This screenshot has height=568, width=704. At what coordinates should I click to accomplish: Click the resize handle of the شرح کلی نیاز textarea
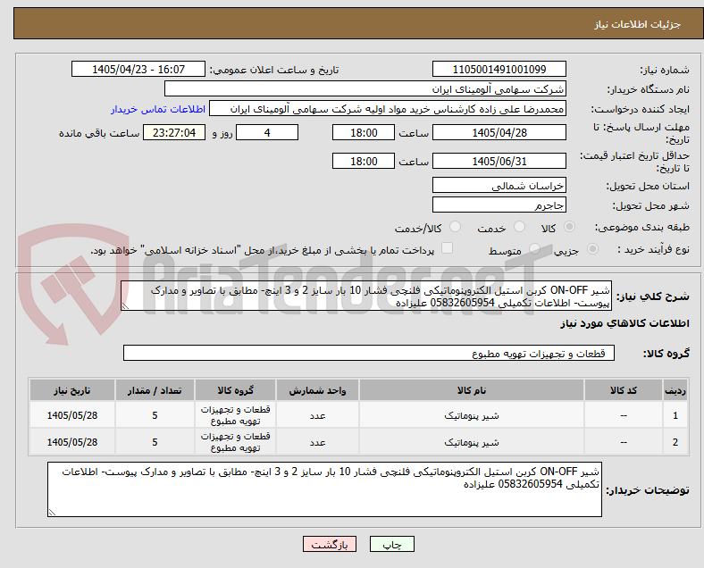(x=125, y=306)
